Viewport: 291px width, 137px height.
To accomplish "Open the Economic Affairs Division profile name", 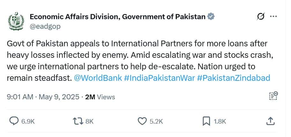I will click(x=117, y=17).
